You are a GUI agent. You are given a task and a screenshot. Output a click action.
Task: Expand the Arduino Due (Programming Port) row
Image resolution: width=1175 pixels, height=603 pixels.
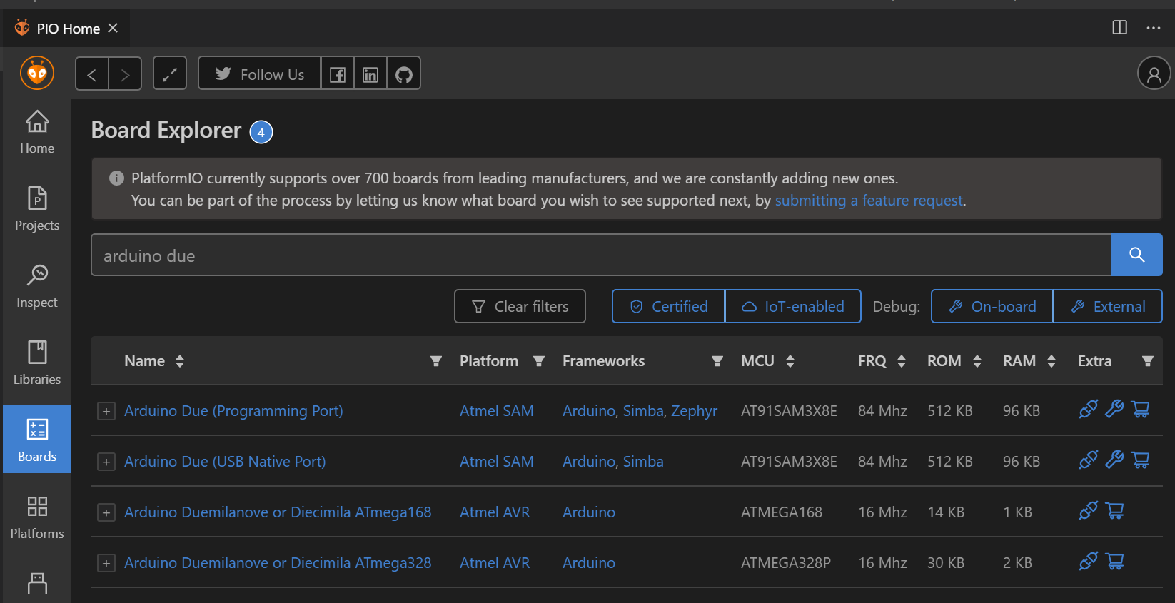[x=106, y=411]
